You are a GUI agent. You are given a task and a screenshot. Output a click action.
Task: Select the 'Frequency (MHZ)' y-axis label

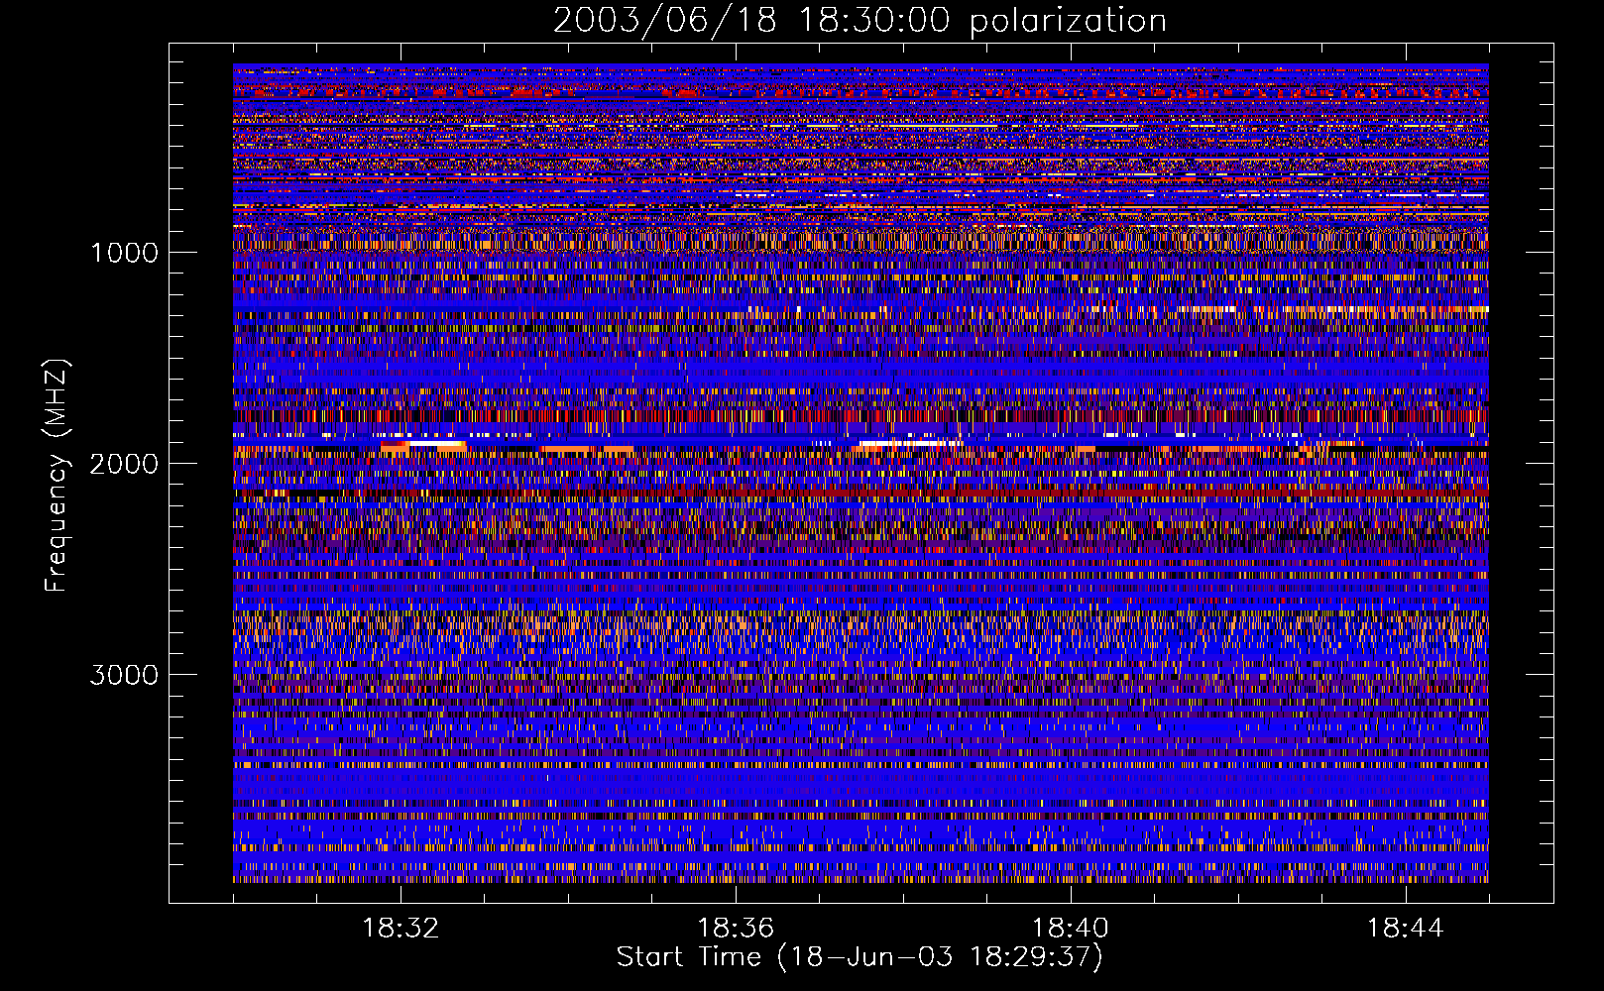(x=57, y=476)
